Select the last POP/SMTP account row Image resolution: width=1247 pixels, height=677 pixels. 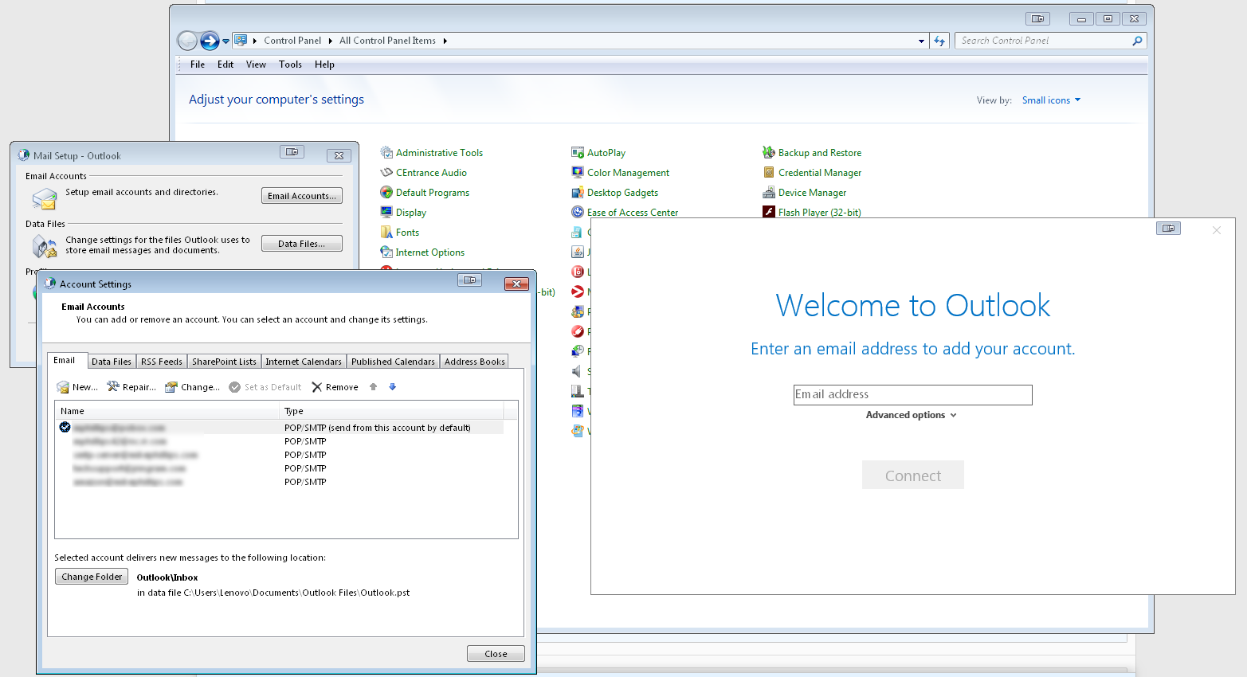pyautogui.click(x=280, y=482)
